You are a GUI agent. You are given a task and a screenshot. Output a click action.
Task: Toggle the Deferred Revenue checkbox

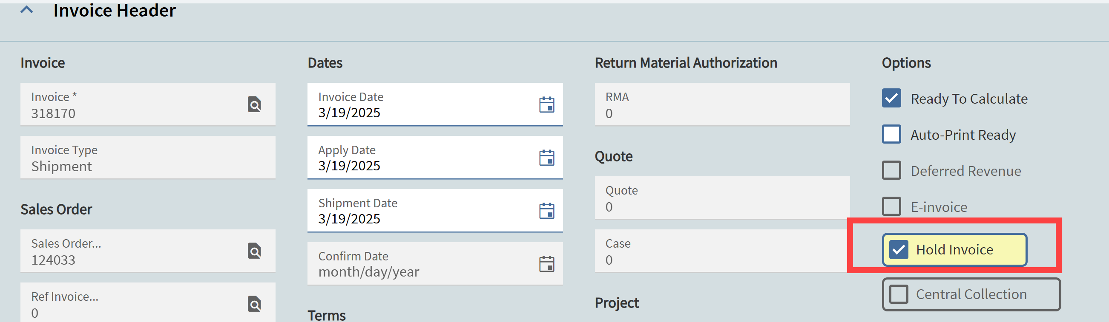891,170
